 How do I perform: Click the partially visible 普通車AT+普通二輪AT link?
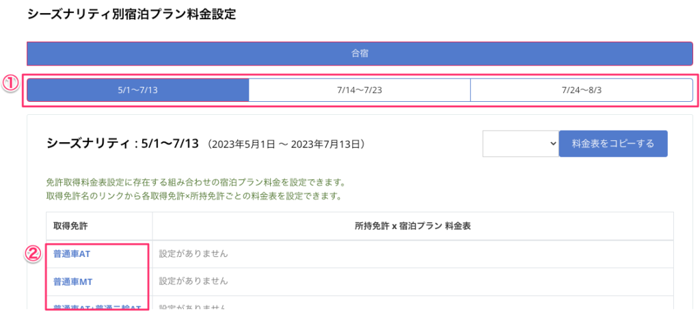coord(96,307)
